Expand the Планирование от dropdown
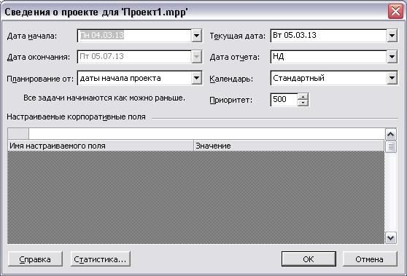Viewport: 407px width, 276px height. [196, 78]
